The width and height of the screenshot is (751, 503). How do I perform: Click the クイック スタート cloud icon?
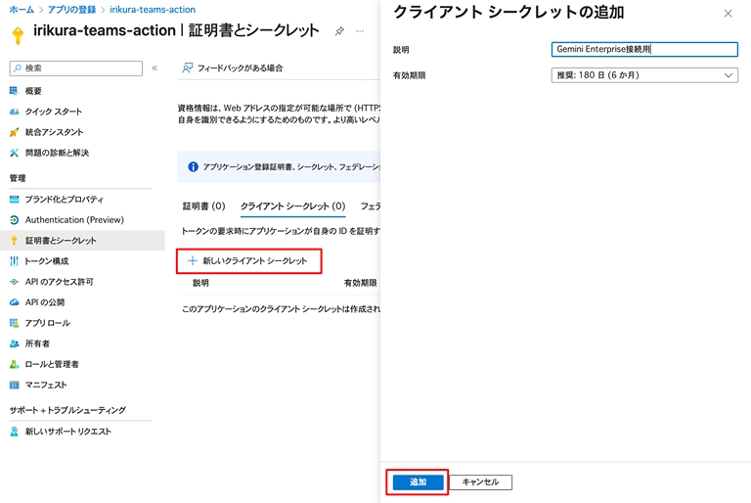[x=14, y=112]
